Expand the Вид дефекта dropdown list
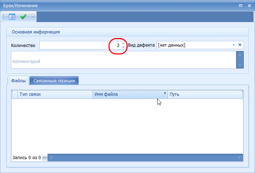The image size is (255, 173). click(233, 45)
